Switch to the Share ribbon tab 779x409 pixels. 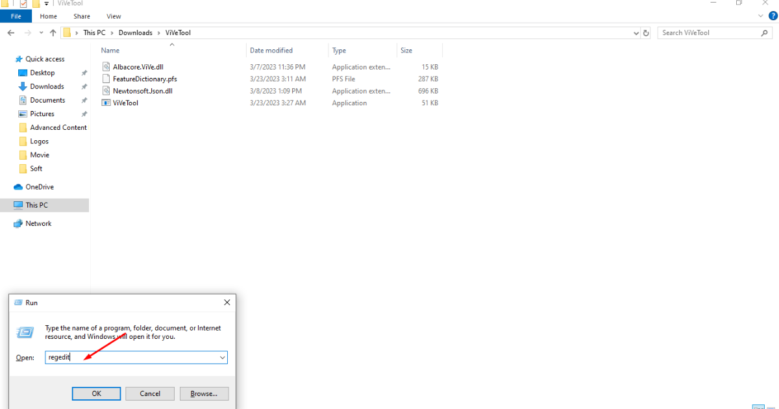pyautogui.click(x=82, y=16)
